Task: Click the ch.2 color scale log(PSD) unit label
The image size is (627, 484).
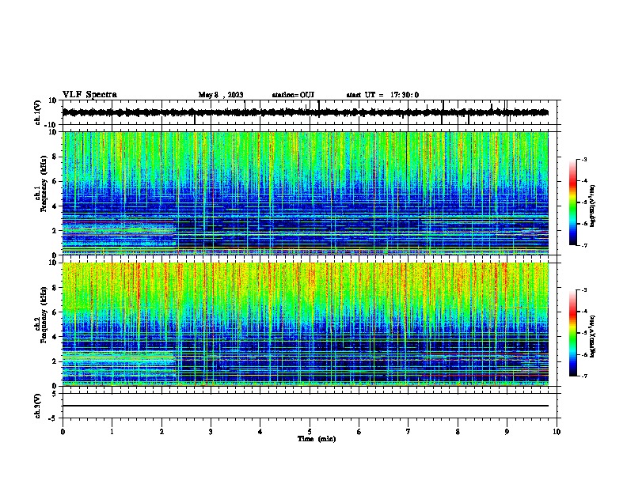Action: point(593,336)
